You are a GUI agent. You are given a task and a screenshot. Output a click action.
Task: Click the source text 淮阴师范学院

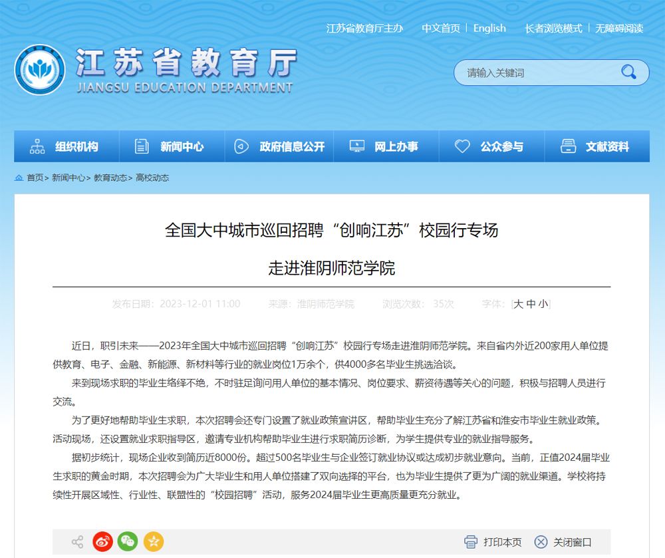tap(325, 304)
